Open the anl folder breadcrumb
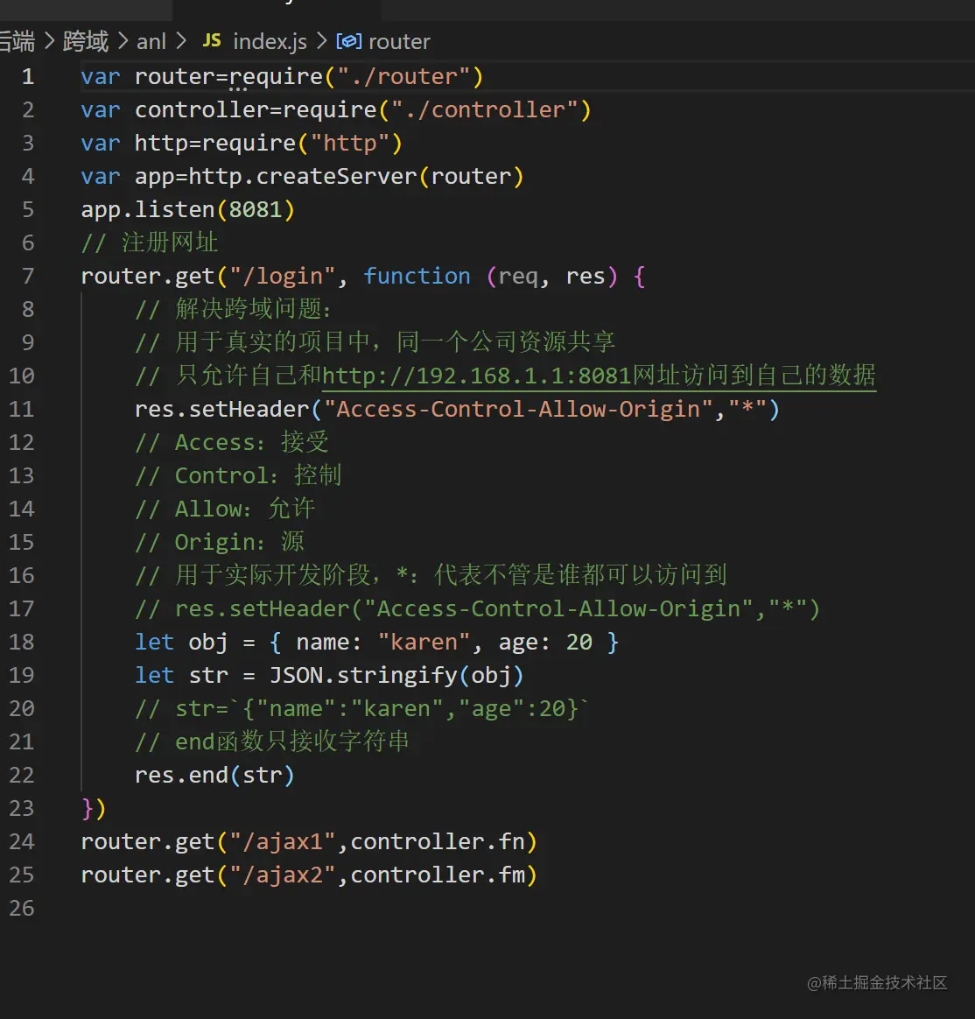This screenshot has width=975, height=1019. click(x=151, y=42)
